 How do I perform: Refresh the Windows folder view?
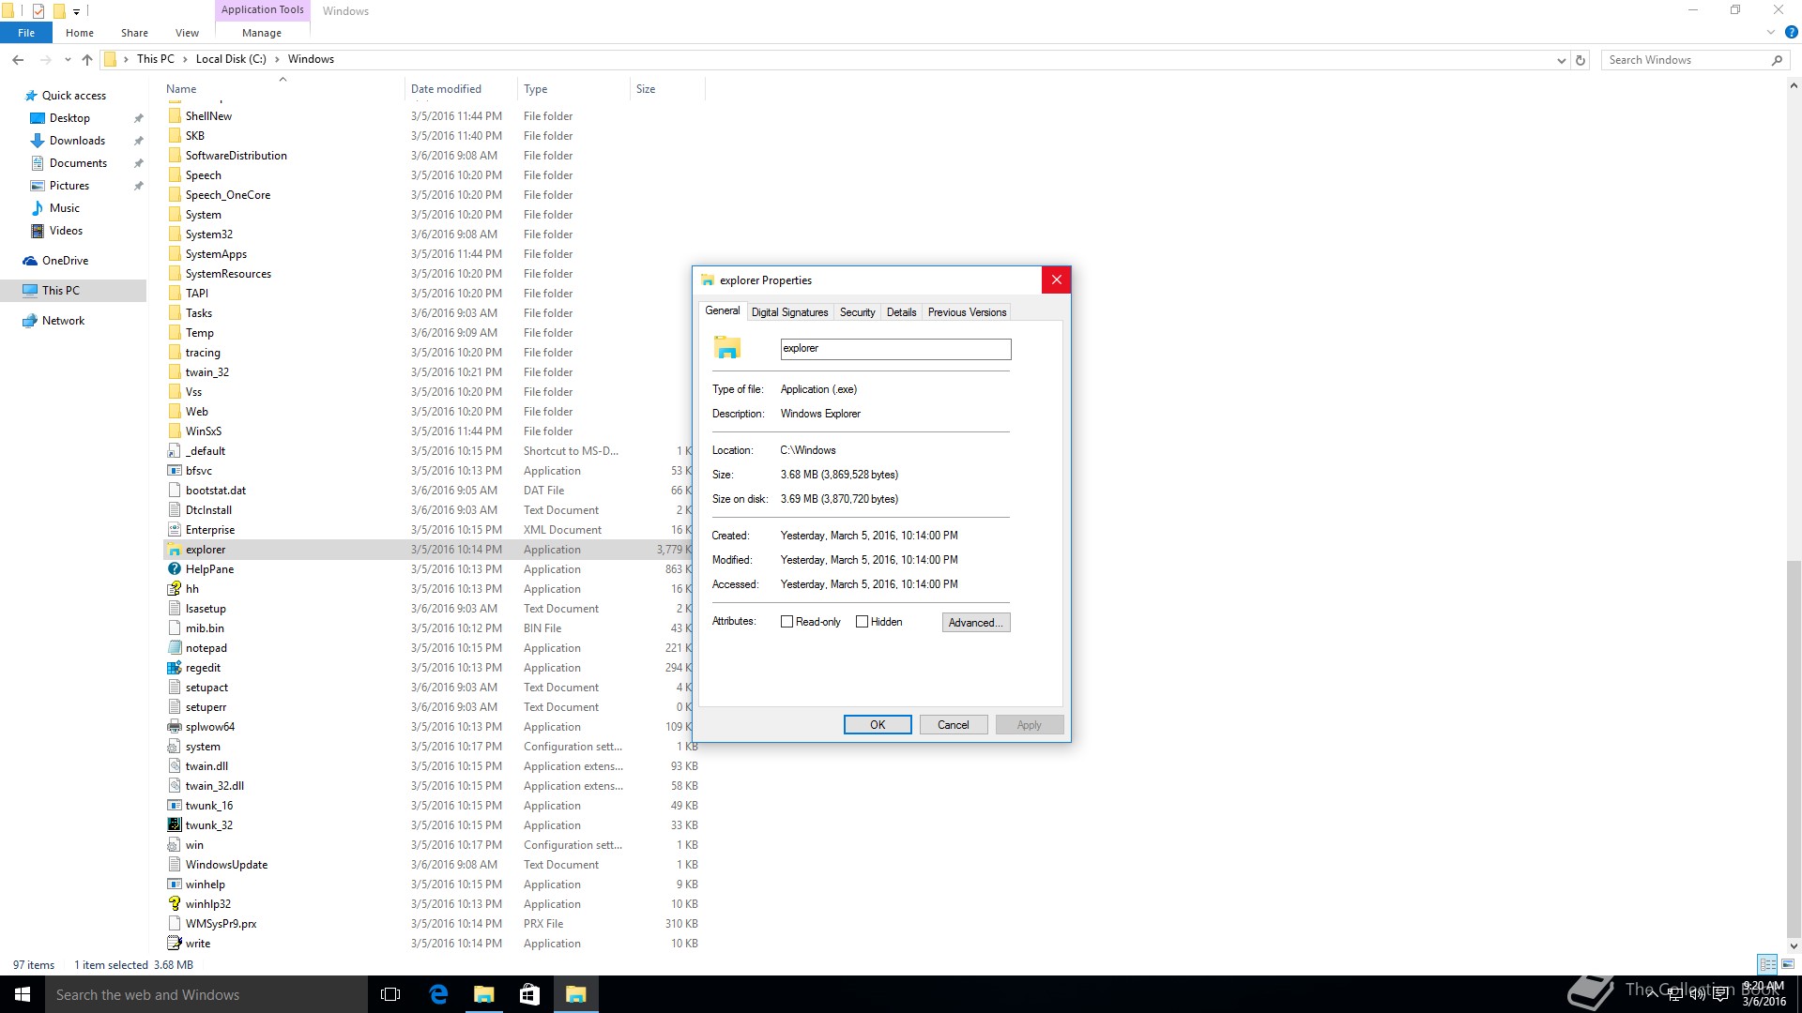(x=1581, y=60)
